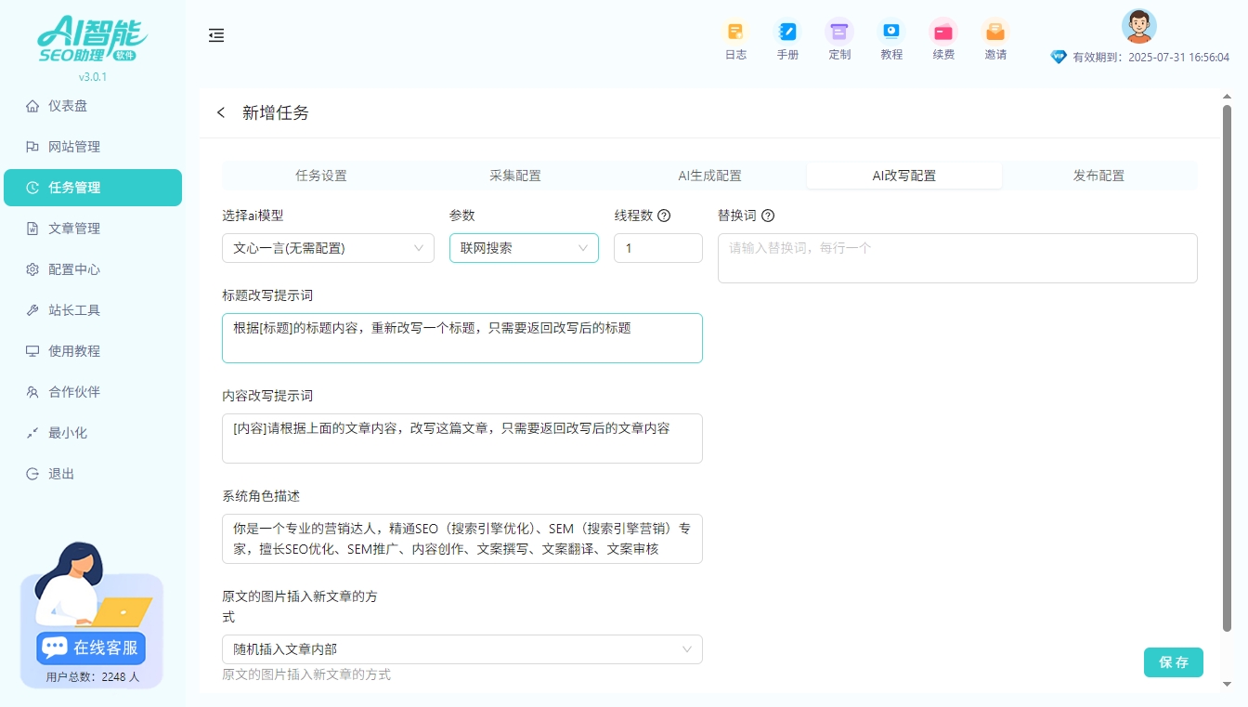Expand the 参数 联网搜索 dropdown
The height and width of the screenshot is (707, 1248).
pyautogui.click(x=524, y=248)
